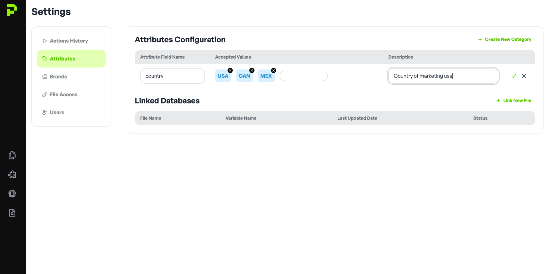Remove the CAN accepted value
Viewport: 547px width, 274px height.
click(x=252, y=70)
